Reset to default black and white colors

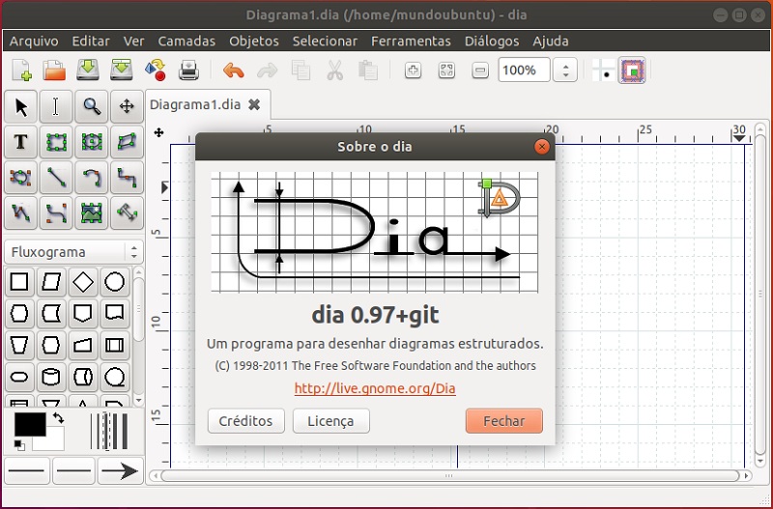click(x=19, y=445)
